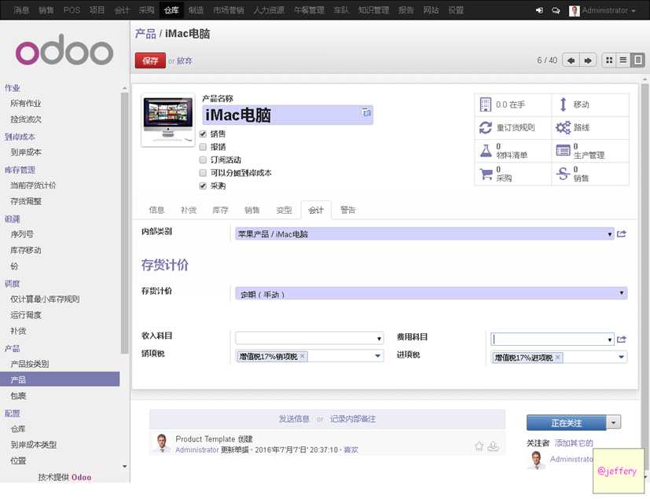The image size is (650, 499).
Task: Remove the 增值税17%进项税 tag
Action: (558, 358)
